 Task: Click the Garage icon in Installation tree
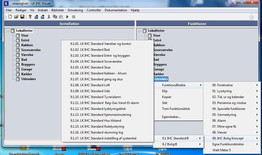click(x=18, y=69)
